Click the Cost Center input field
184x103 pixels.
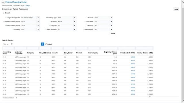(x=102, y=22)
